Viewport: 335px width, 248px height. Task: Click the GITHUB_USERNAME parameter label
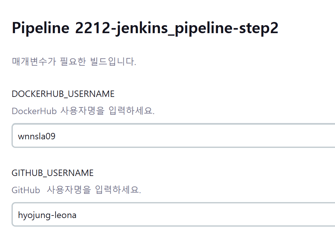52,173
